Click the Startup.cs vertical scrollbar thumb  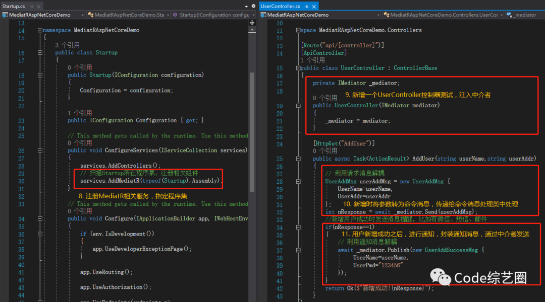click(252, 132)
